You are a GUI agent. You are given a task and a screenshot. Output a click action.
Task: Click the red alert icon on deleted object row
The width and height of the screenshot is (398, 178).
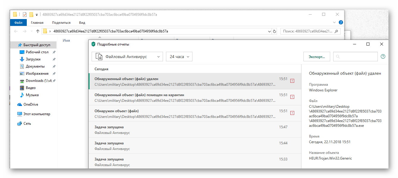(292, 81)
